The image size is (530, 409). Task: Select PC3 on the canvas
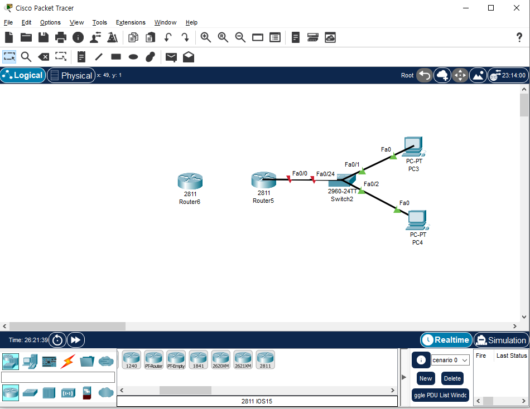(x=414, y=147)
